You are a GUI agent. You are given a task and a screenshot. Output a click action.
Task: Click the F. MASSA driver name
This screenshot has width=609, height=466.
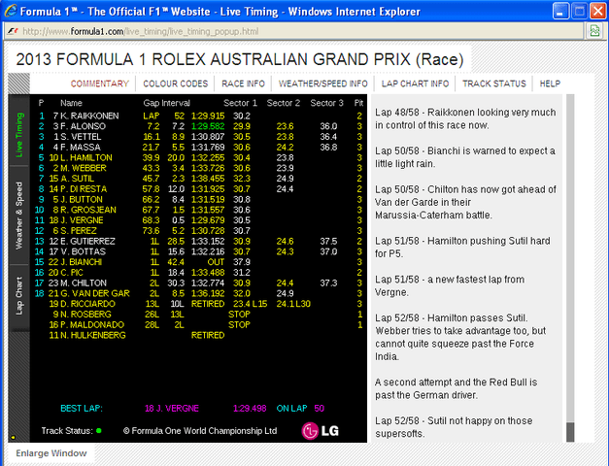[x=81, y=148]
